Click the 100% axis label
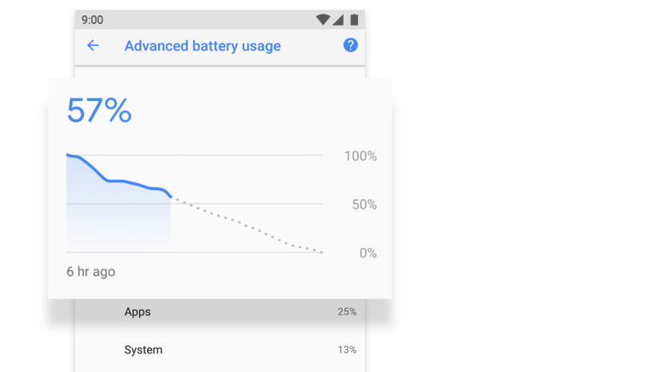The height and width of the screenshot is (372, 658). tap(360, 156)
